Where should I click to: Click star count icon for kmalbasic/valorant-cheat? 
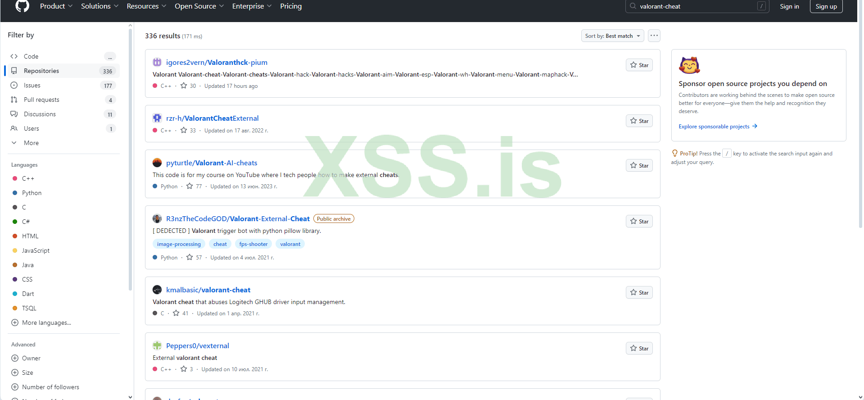176,313
